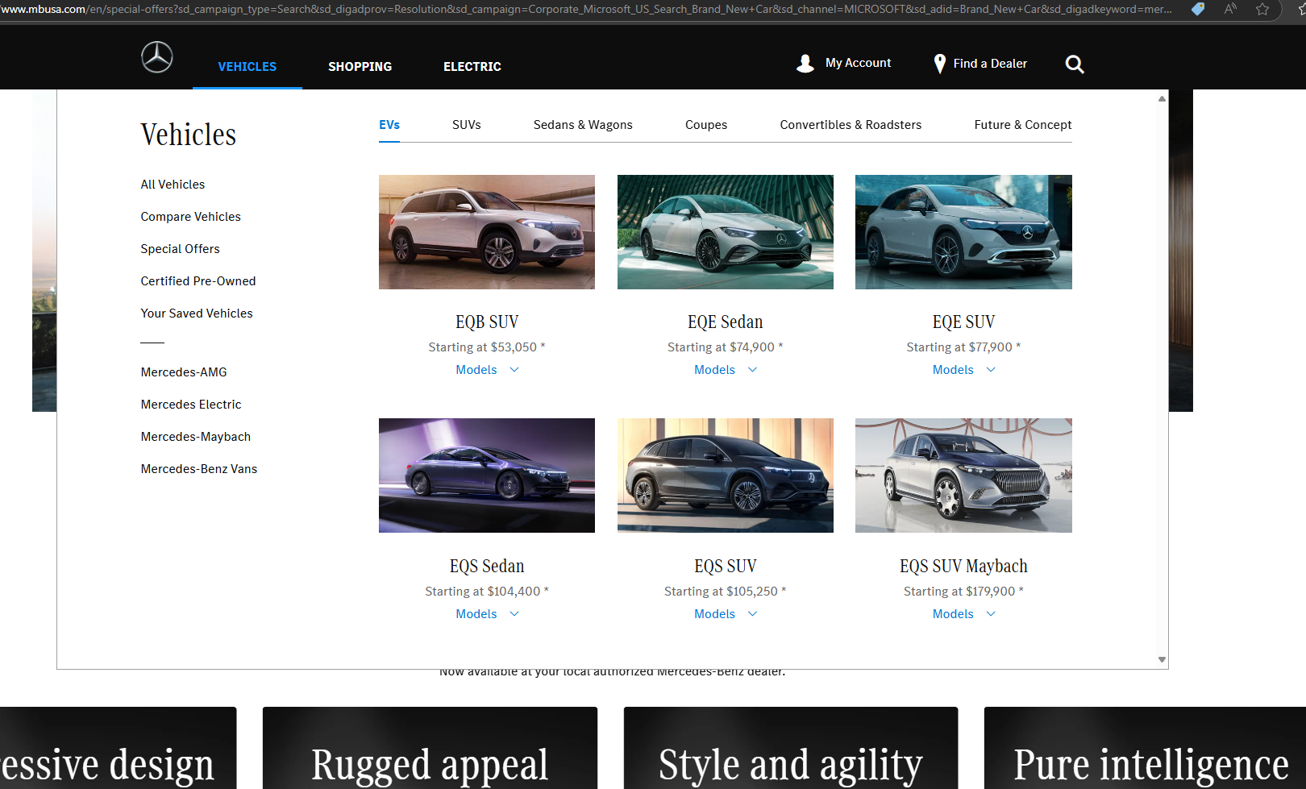The image size is (1306, 789).
Task: Switch to the Coupes tab
Action: [706, 125]
